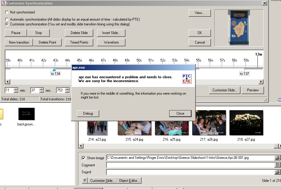The width and height of the screenshot is (281, 189).
Task: Toggle the Show image checkbox
Action: pos(83,158)
